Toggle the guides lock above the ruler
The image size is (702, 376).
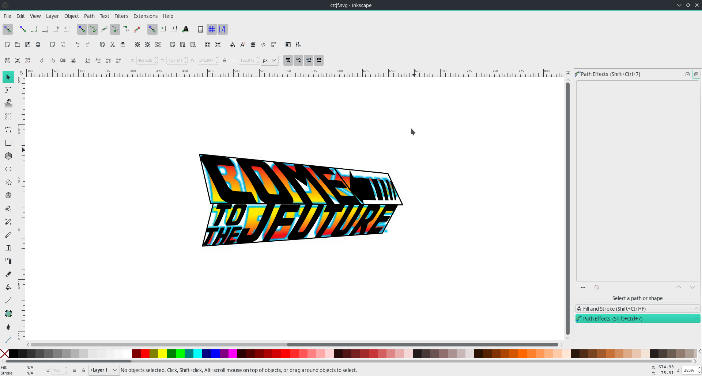tap(21, 73)
